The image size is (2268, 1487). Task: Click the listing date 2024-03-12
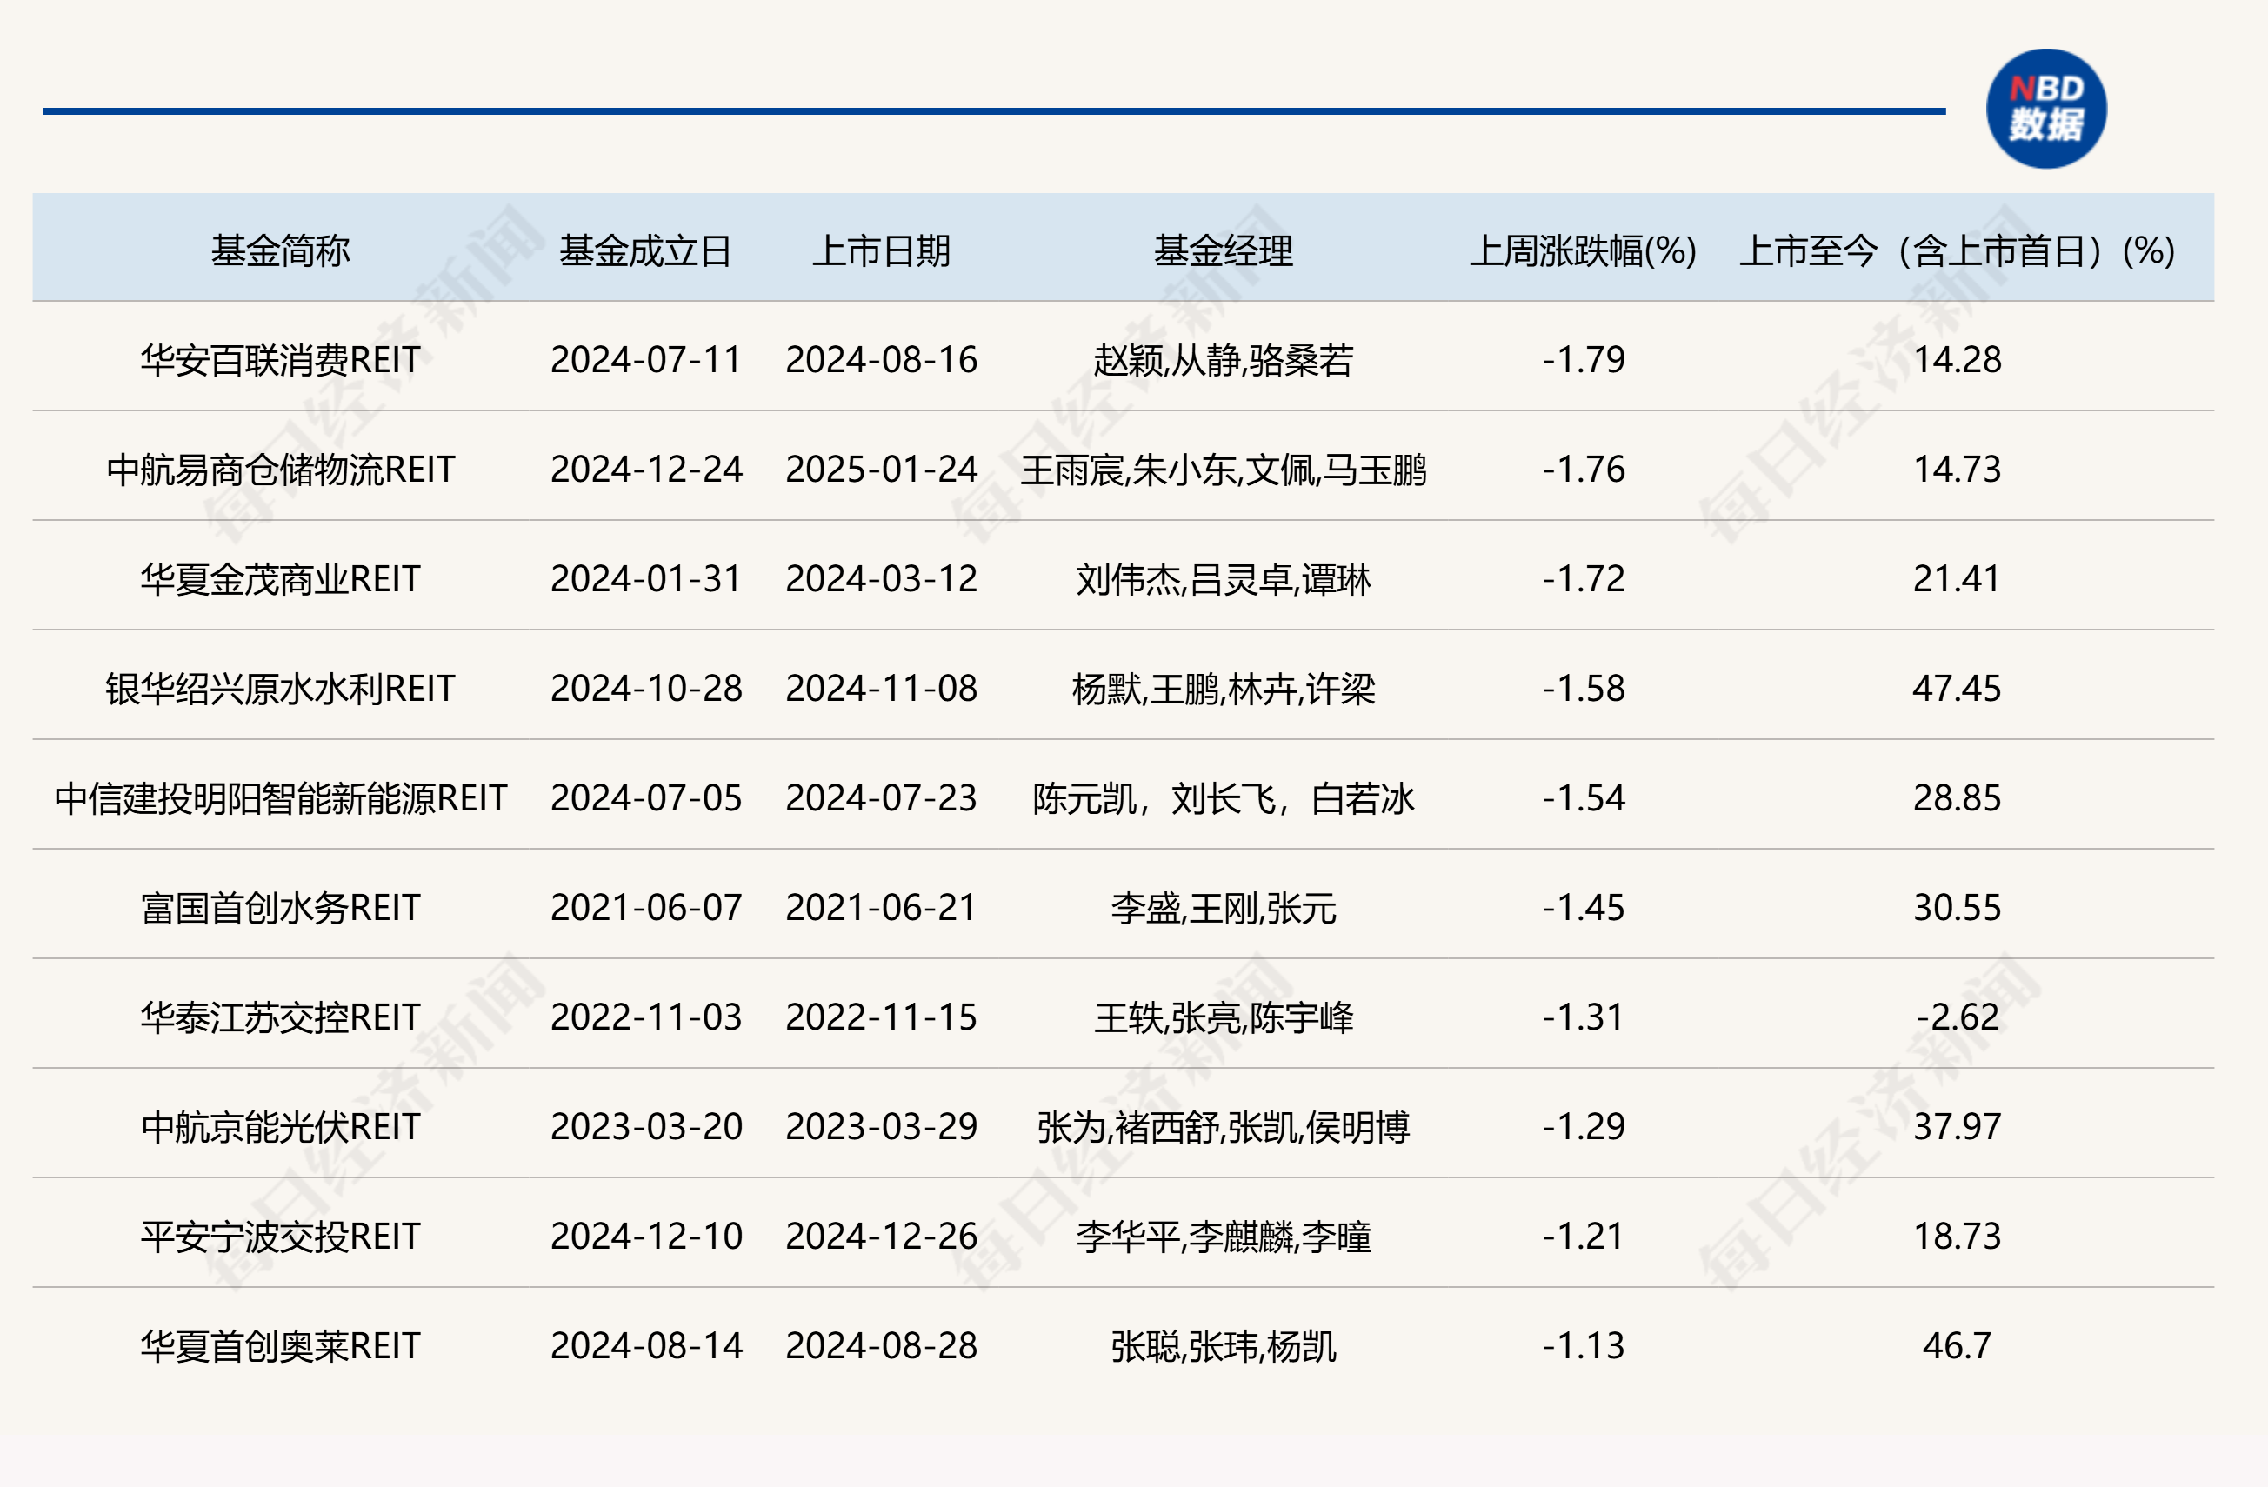[882, 579]
